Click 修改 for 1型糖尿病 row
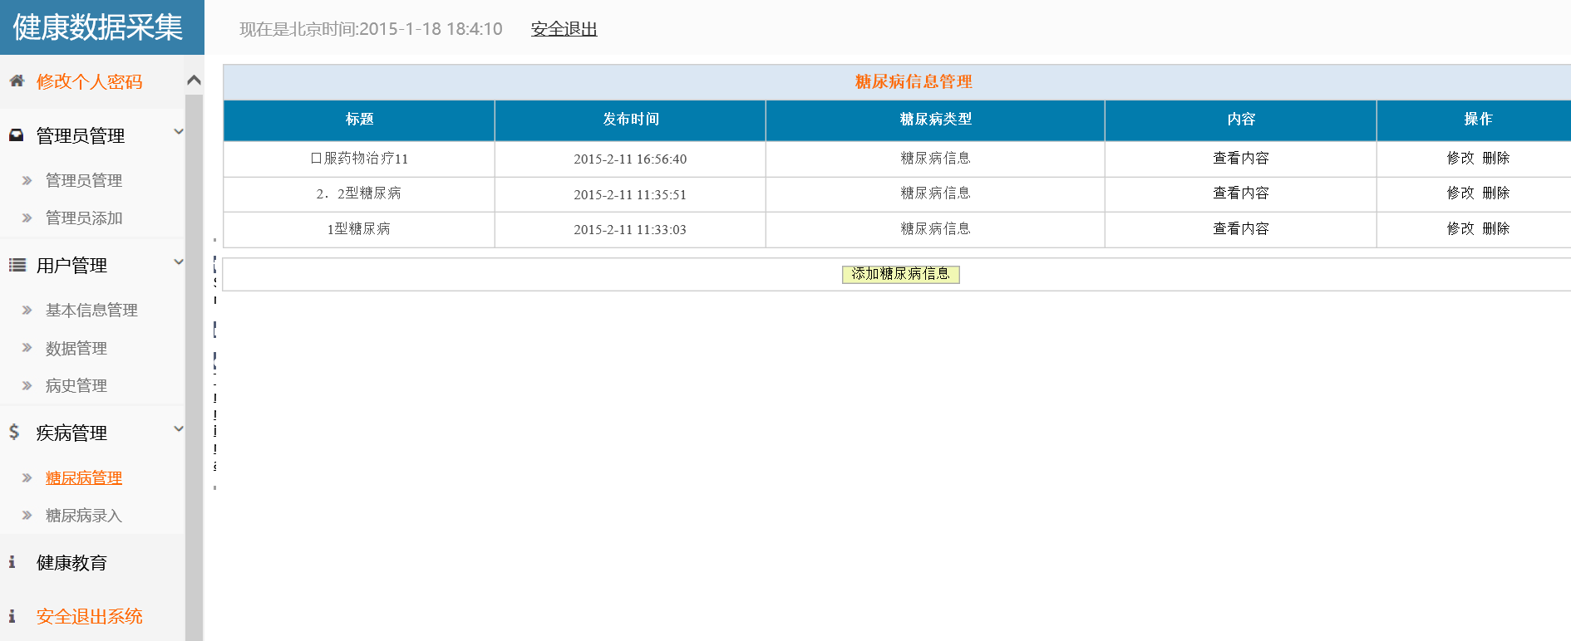The width and height of the screenshot is (1571, 641). pyautogui.click(x=1460, y=228)
